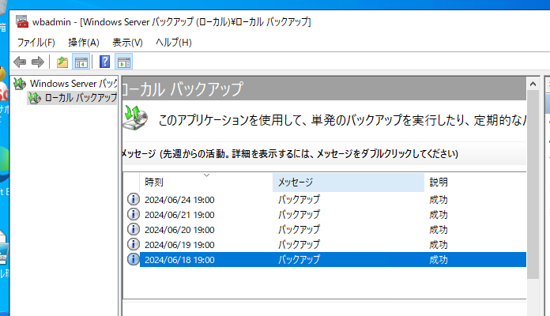Click the メッセージ section heading text
The height and width of the screenshot is (316, 550).
[290, 153]
